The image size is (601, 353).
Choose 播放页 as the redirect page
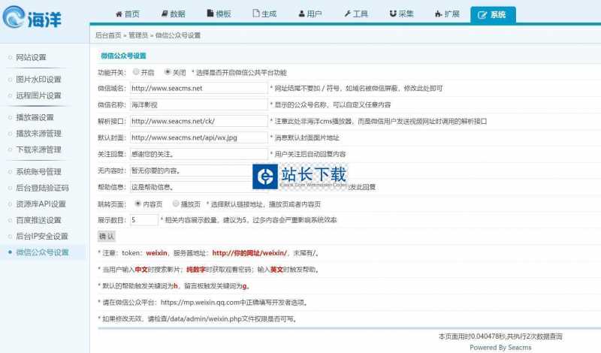176,203
